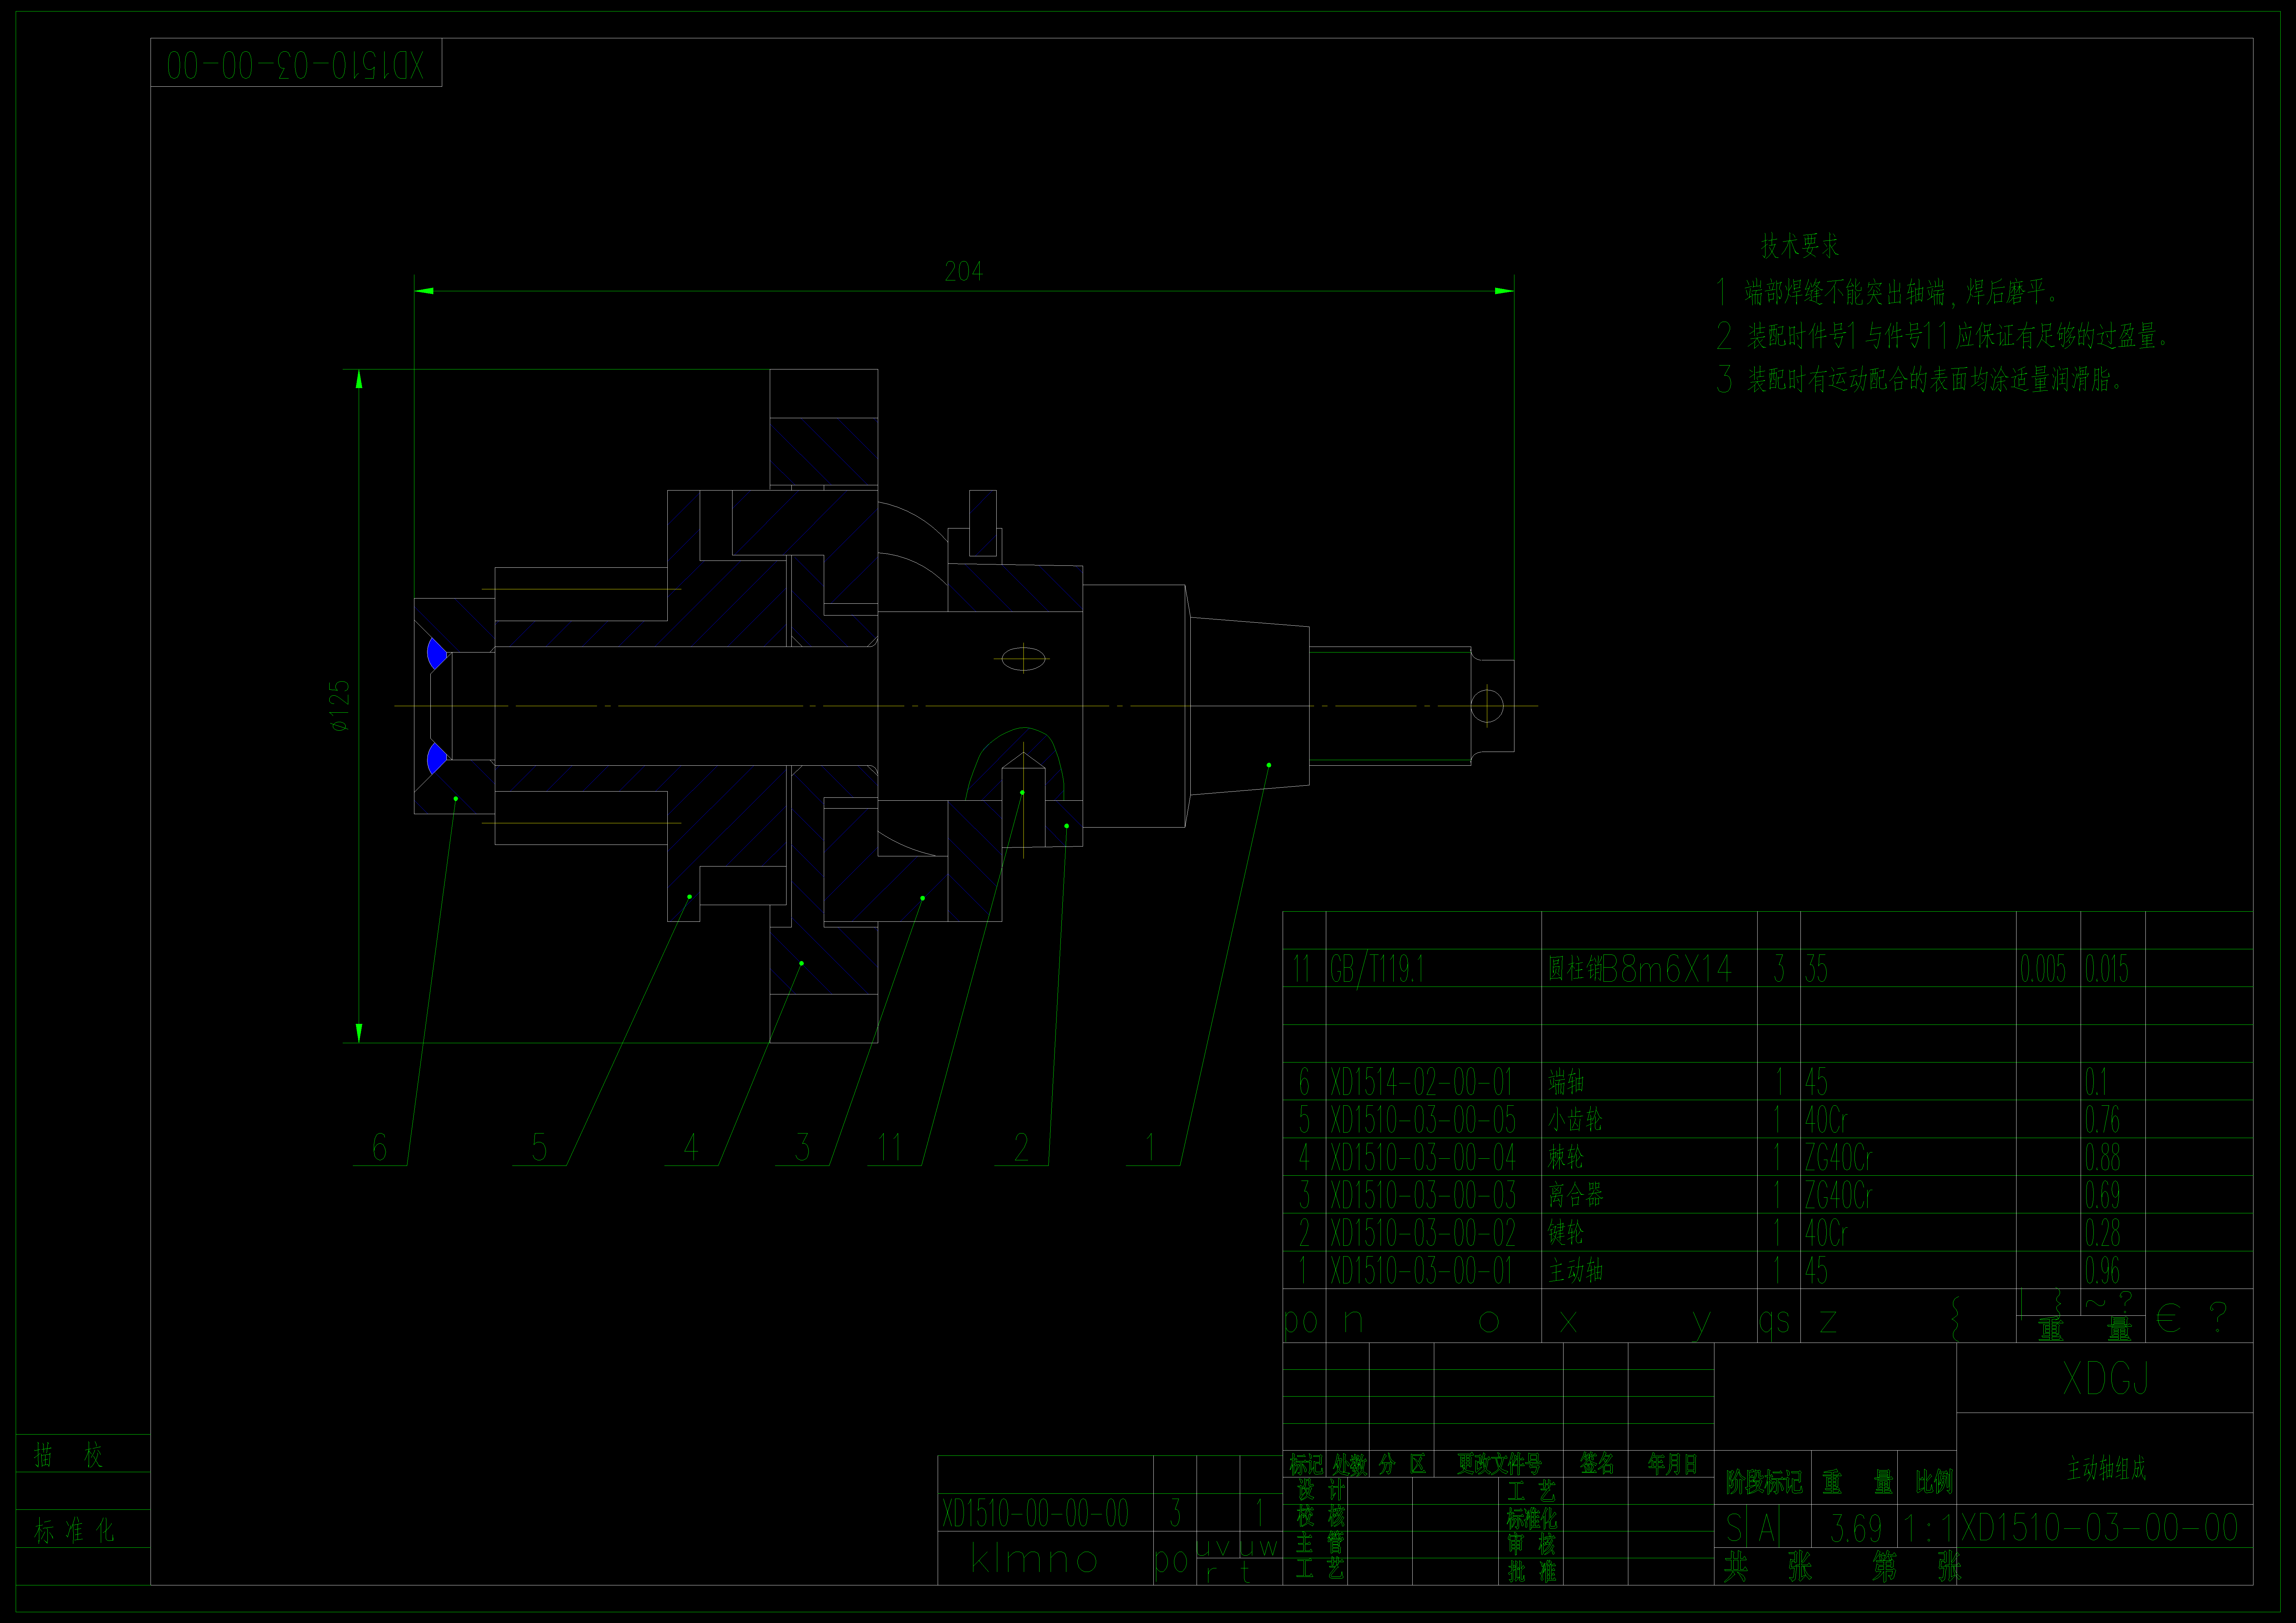The image size is (2296, 1623).
Task: Click the 签名 header cell
Action: point(1597,1464)
